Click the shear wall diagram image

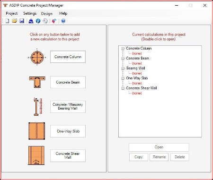pyautogui.click(x=36, y=155)
